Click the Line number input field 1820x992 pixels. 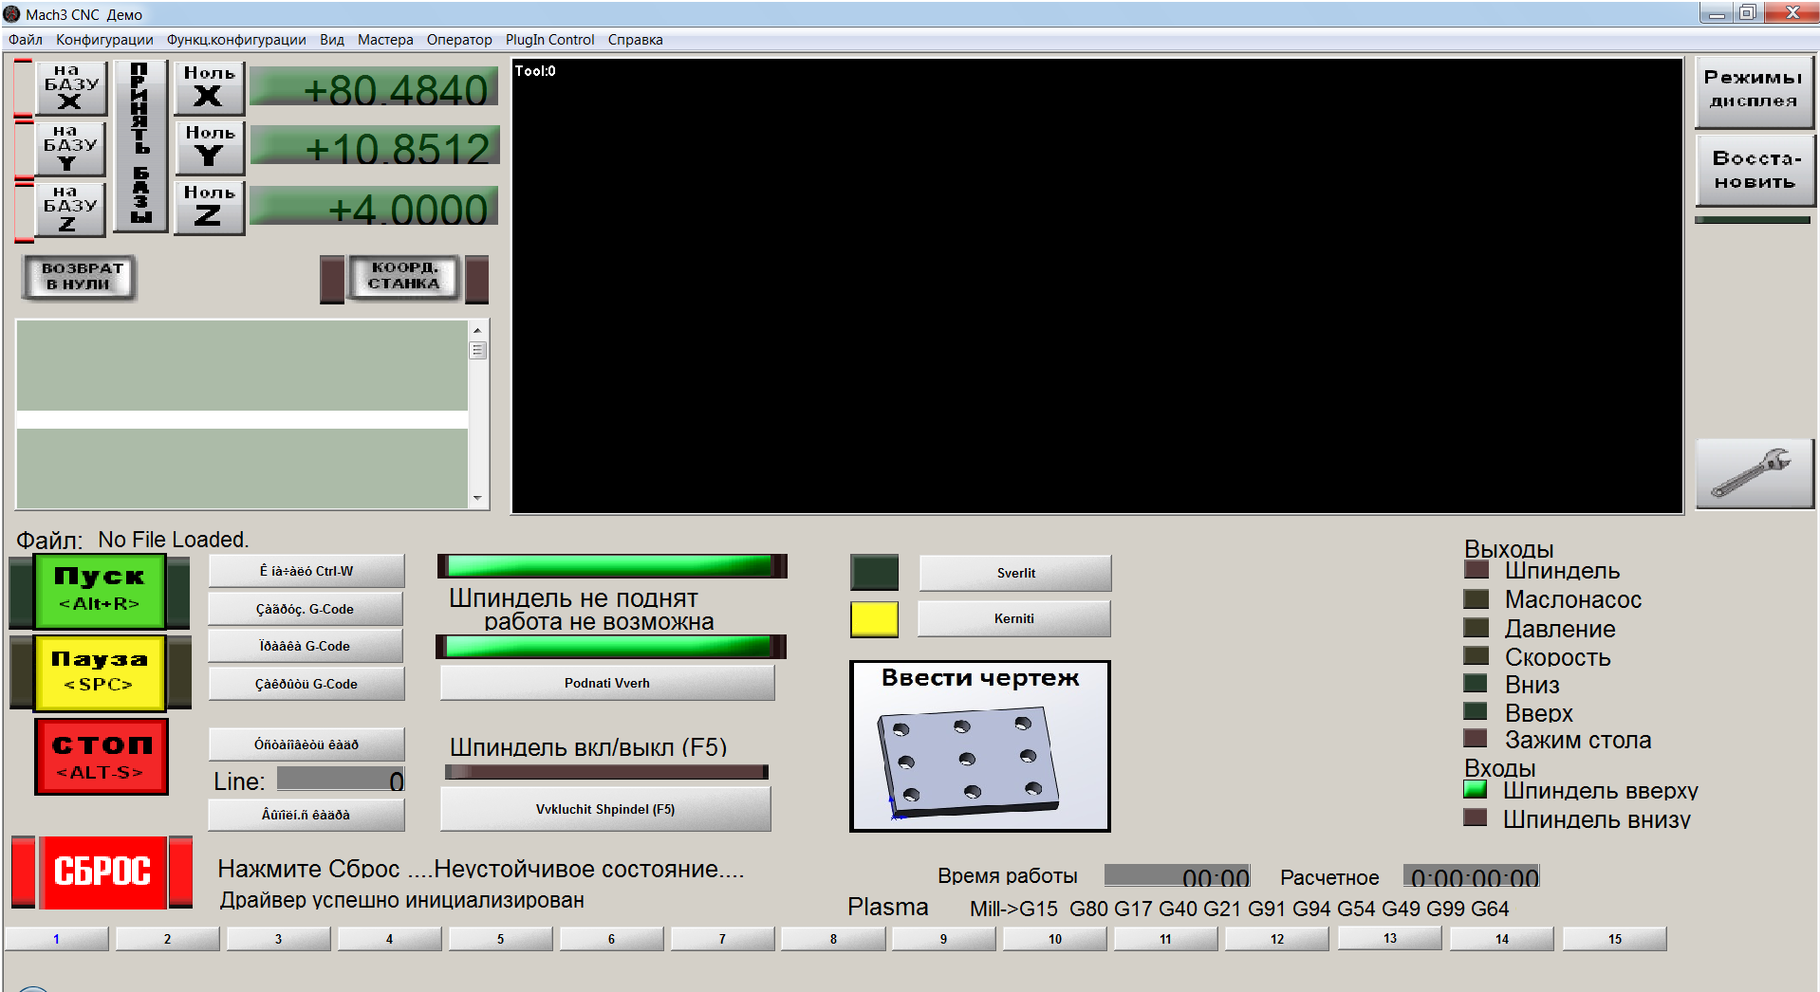click(x=341, y=780)
